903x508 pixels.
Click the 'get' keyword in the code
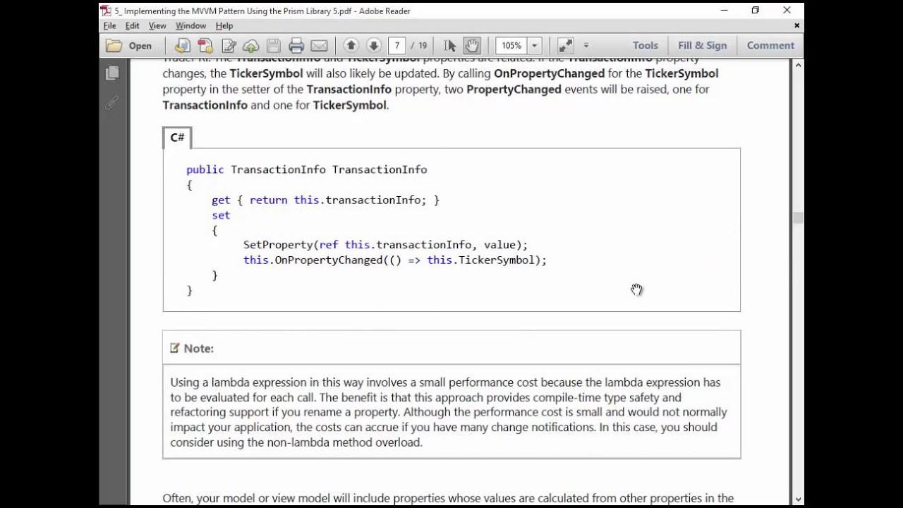click(221, 200)
